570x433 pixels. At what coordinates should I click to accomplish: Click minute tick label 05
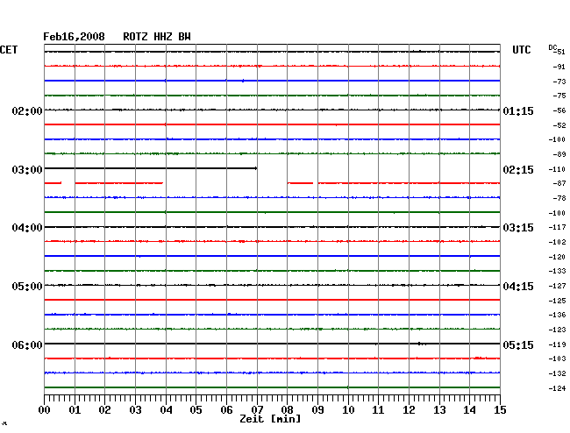click(x=196, y=409)
